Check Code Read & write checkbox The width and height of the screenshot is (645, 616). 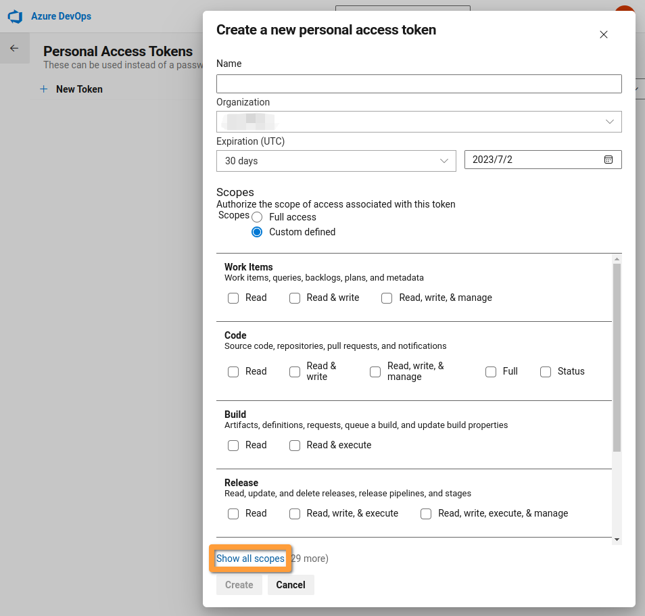(295, 372)
